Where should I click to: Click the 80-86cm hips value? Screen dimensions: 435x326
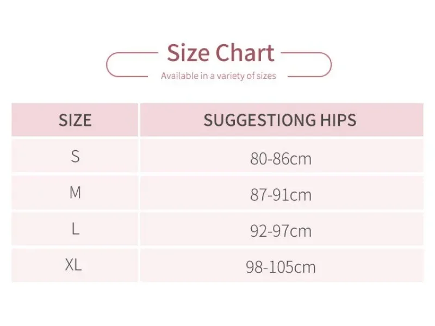281,158
